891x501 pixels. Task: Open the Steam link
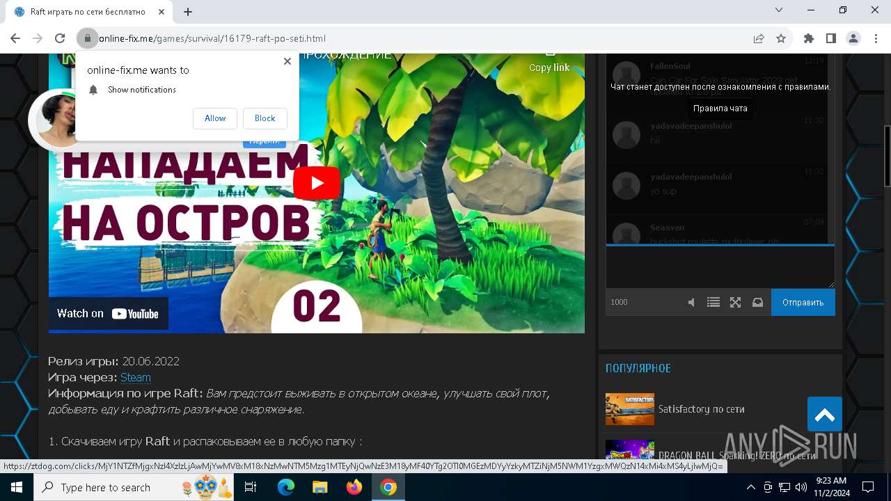pyautogui.click(x=136, y=377)
